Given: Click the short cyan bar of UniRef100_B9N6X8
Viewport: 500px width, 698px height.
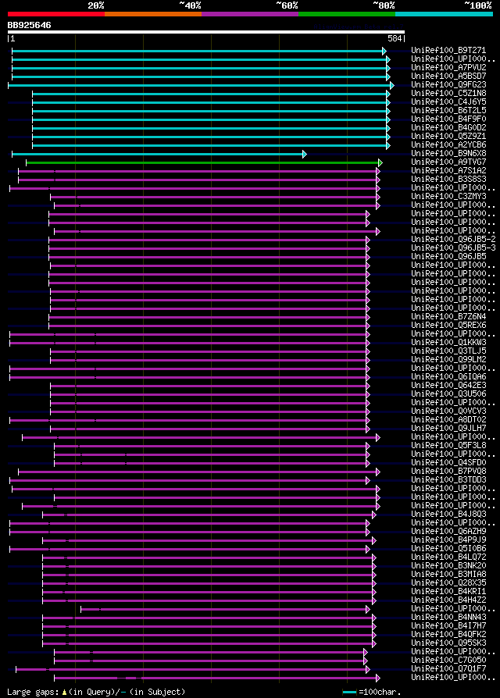Looking at the screenshot, I should point(159,154).
